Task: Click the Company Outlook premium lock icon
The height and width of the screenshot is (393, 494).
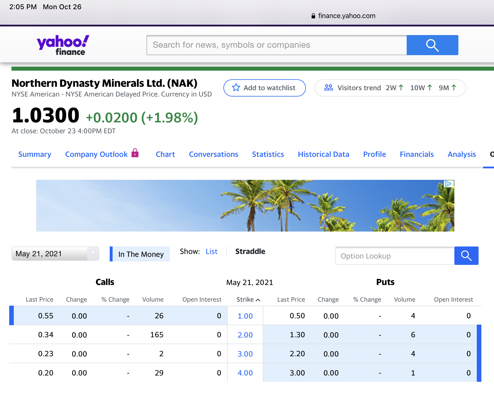Action: [135, 153]
